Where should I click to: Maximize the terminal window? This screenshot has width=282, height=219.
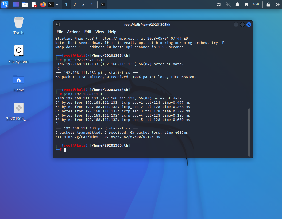tap(242, 25)
